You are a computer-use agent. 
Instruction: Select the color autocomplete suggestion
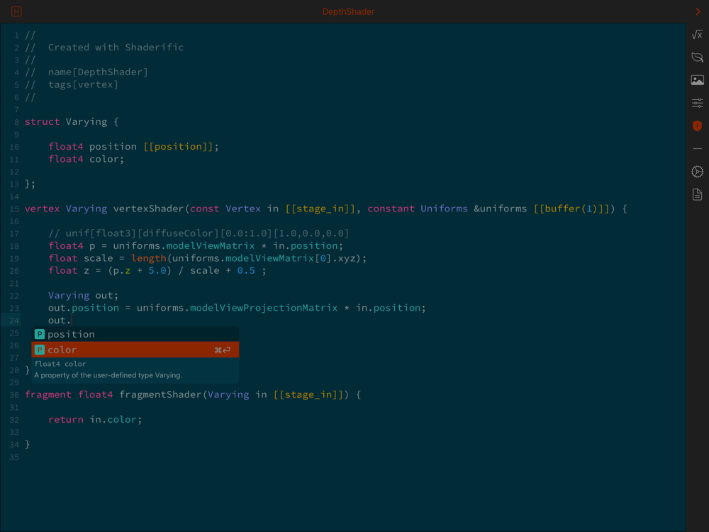point(135,350)
